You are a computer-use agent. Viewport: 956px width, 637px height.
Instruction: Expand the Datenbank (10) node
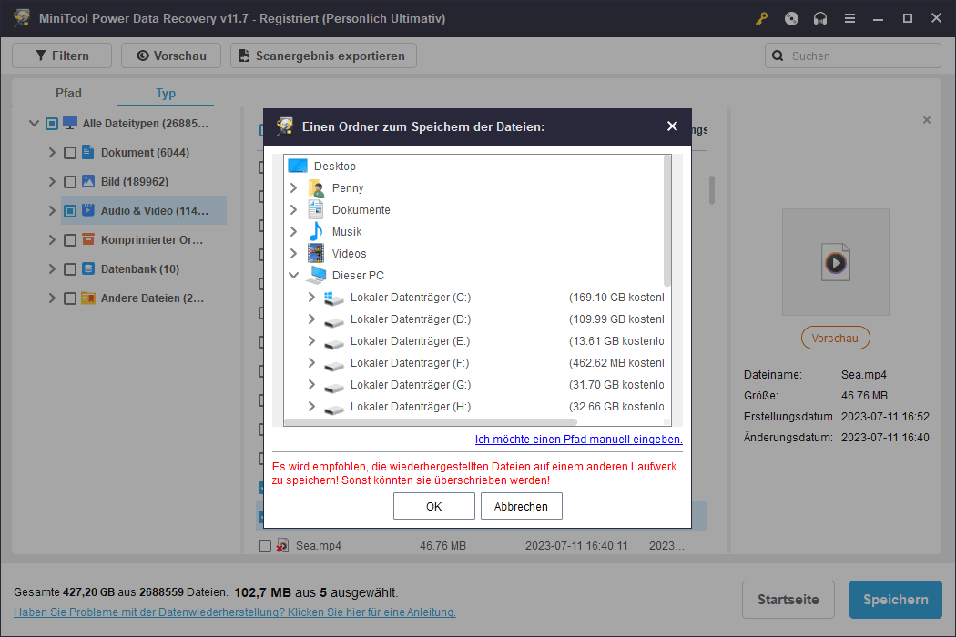tap(52, 268)
